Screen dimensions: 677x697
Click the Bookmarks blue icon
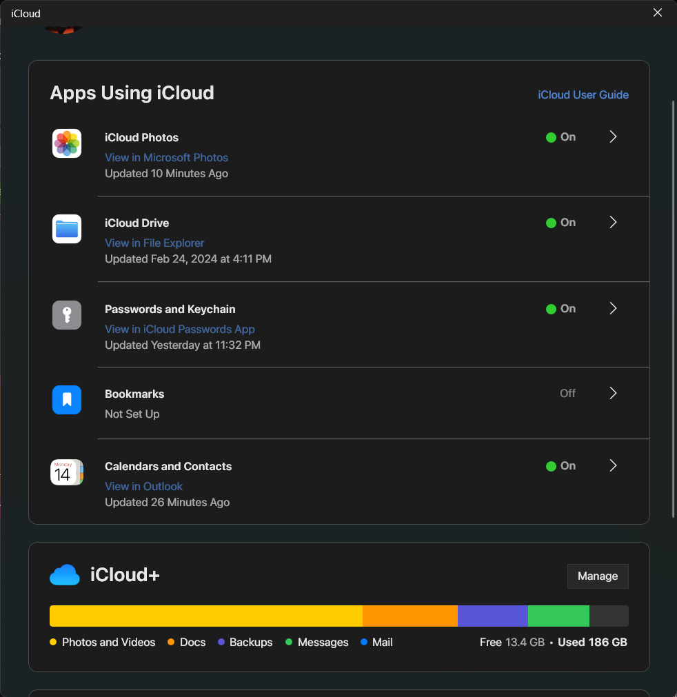click(67, 400)
